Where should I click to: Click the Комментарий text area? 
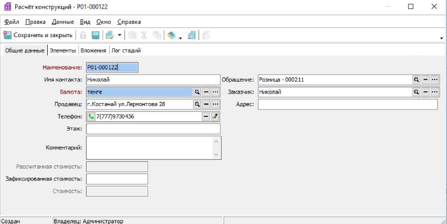coord(150,148)
